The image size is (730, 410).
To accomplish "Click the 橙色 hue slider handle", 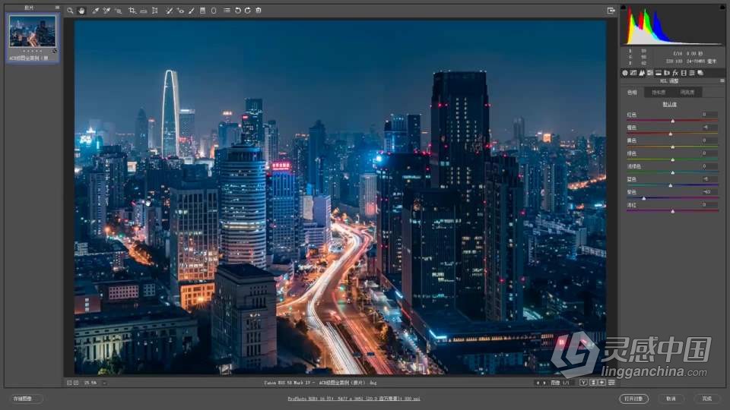I will click(671, 134).
